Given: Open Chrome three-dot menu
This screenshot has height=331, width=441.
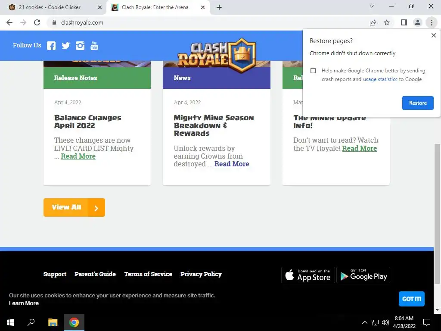Looking at the screenshot, I should click(x=432, y=22).
